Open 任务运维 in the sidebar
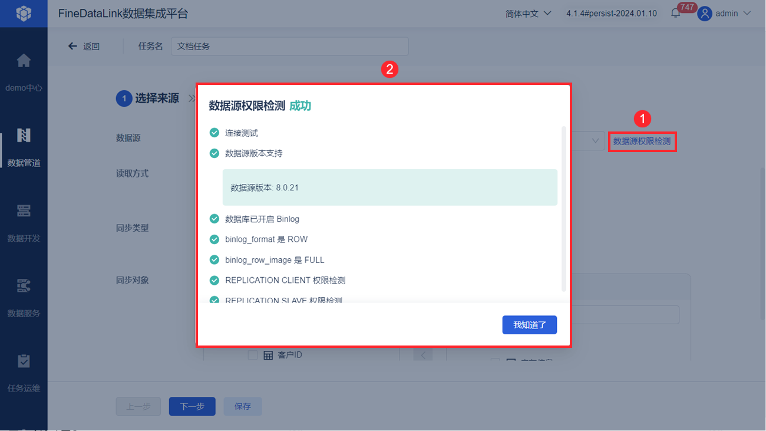The height and width of the screenshot is (431, 766). 24,373
